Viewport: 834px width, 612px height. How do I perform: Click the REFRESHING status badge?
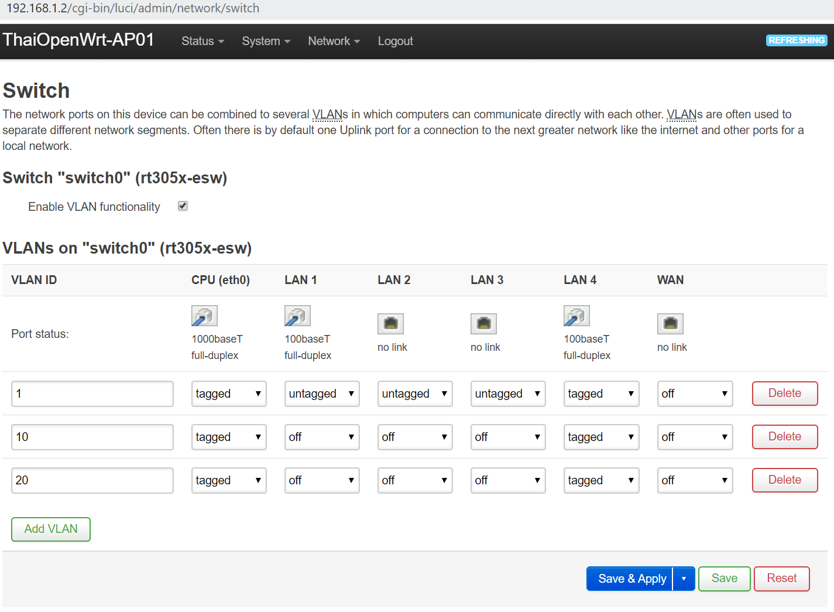tap(797, 40)
